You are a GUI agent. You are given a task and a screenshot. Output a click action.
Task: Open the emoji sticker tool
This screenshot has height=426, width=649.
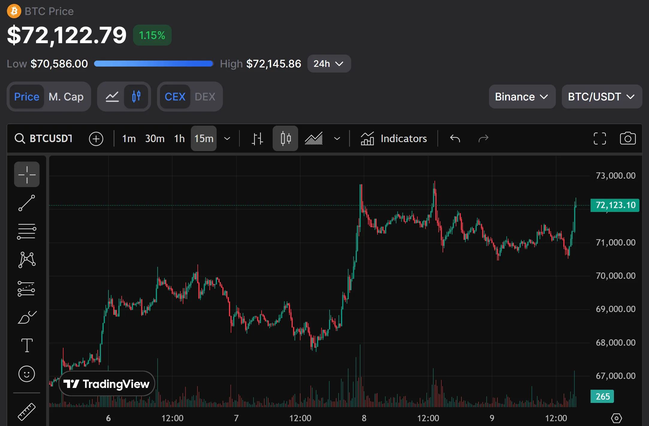(x=27, y=374)
